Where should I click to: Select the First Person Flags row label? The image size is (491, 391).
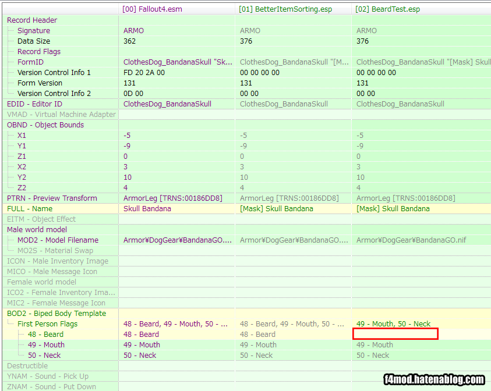[x=47, y=324]
